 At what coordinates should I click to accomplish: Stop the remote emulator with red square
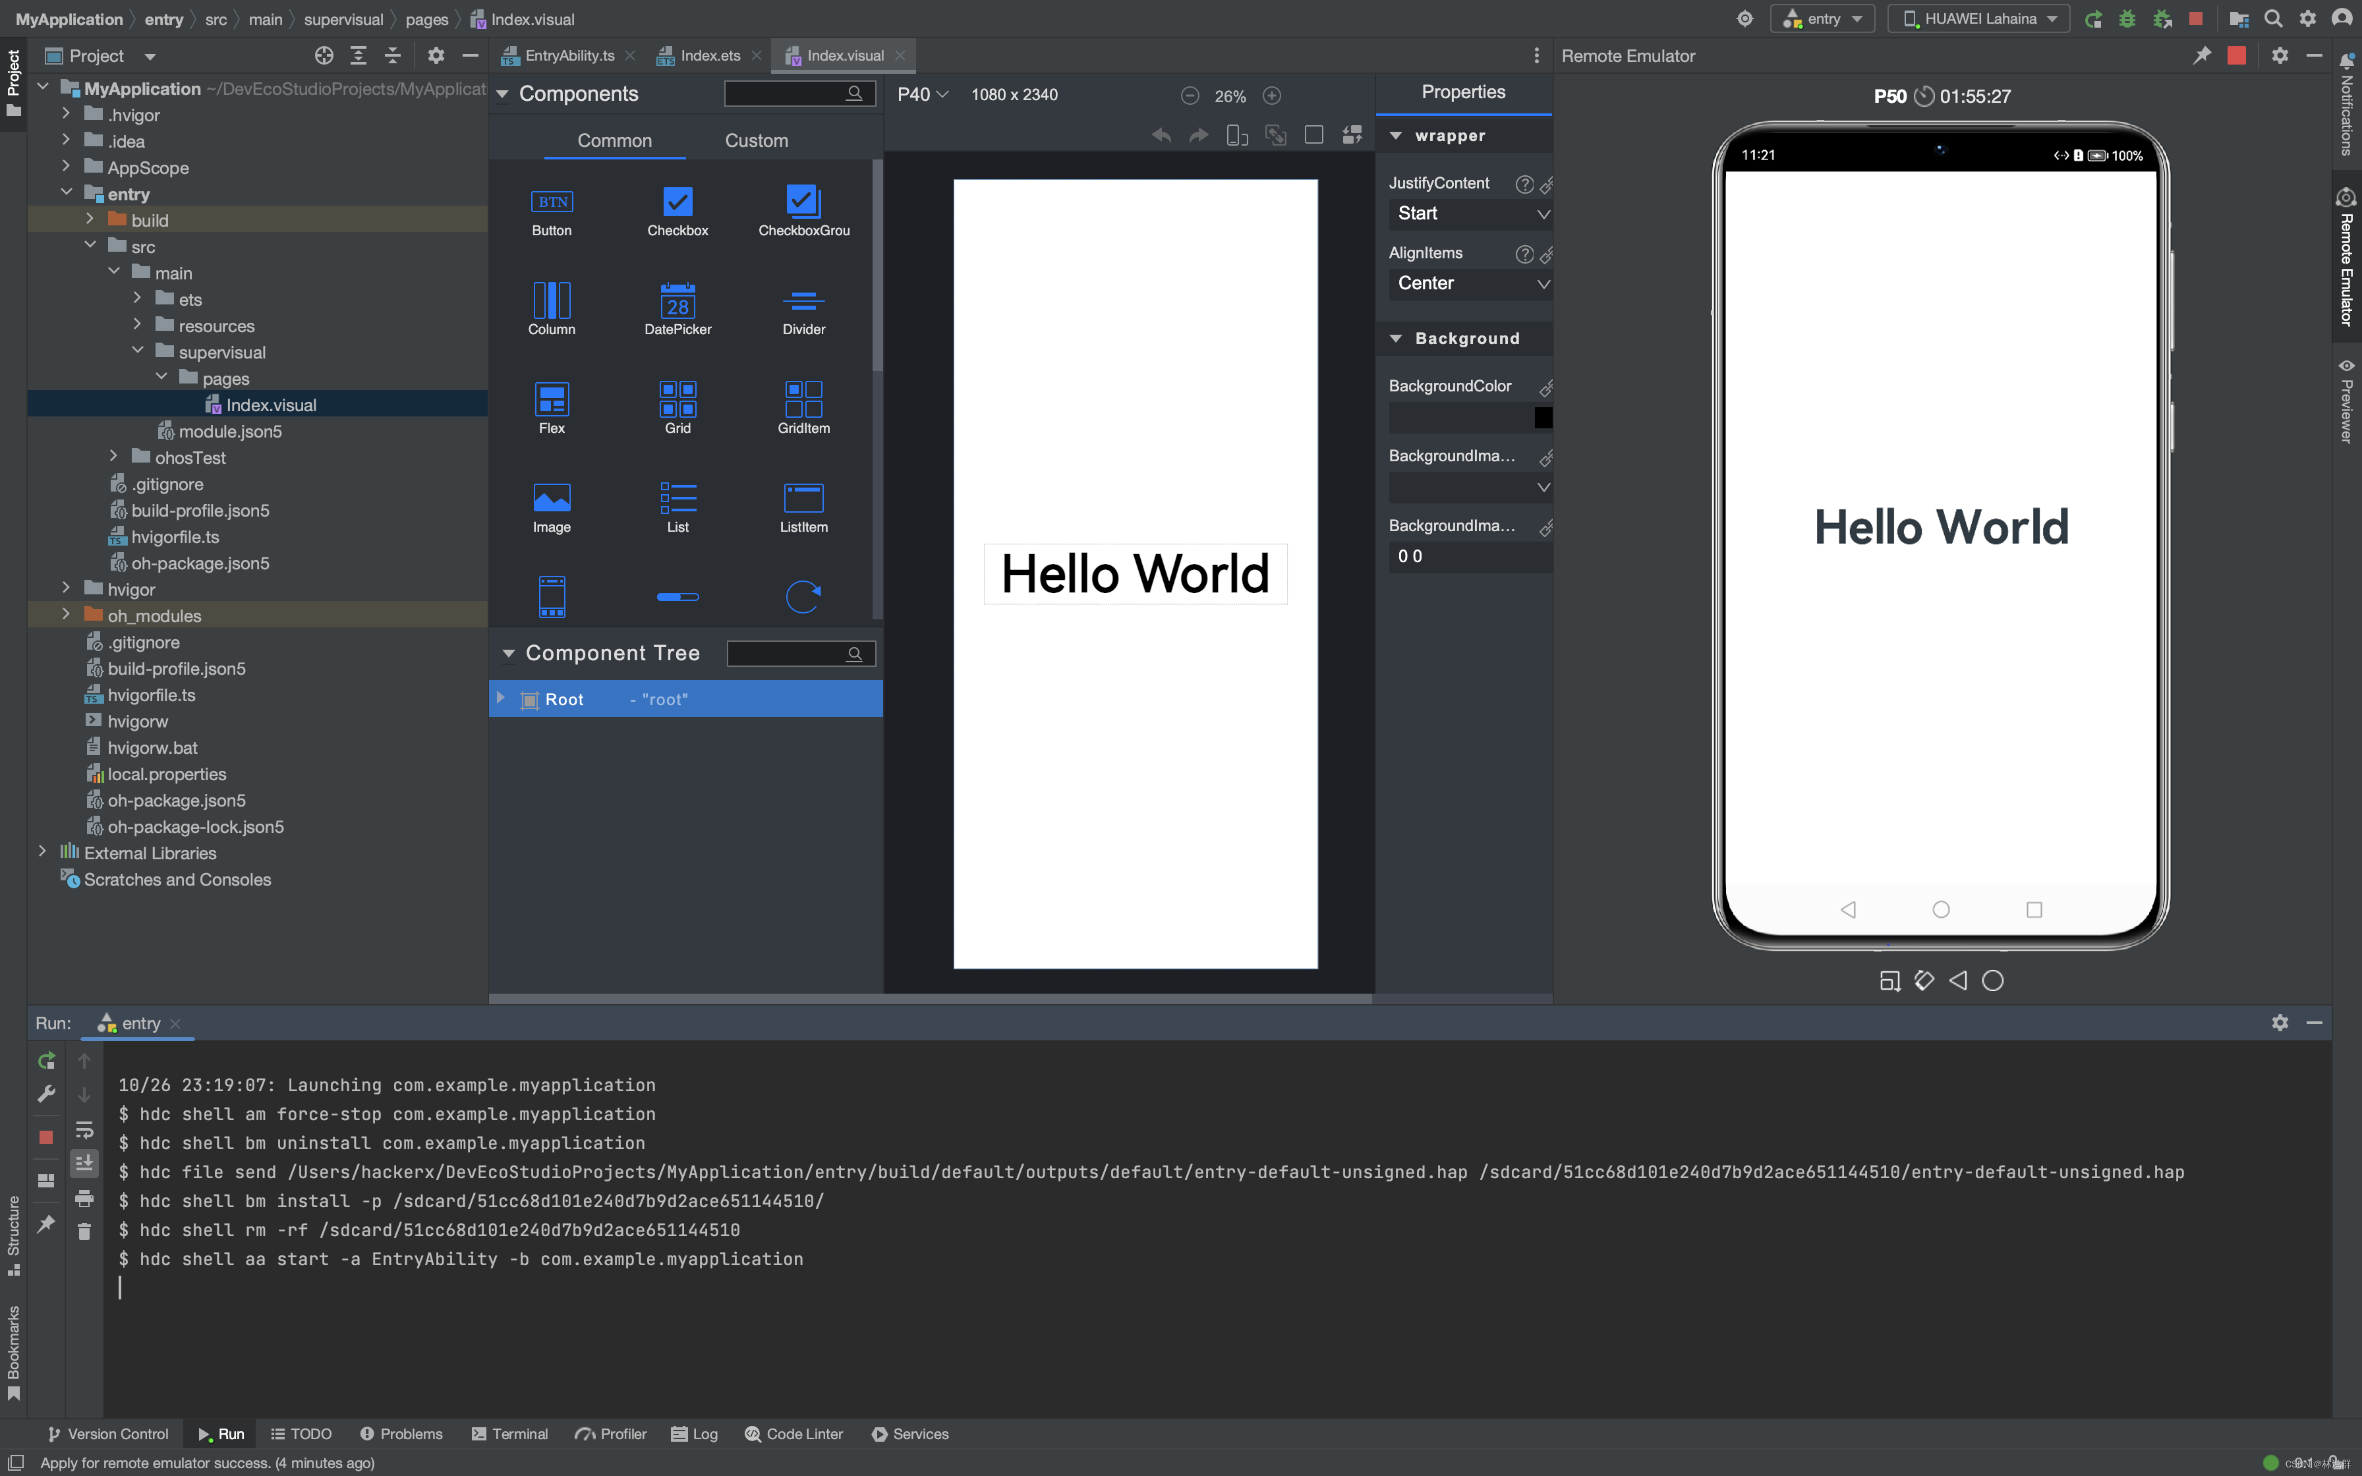coord(2236,55)
